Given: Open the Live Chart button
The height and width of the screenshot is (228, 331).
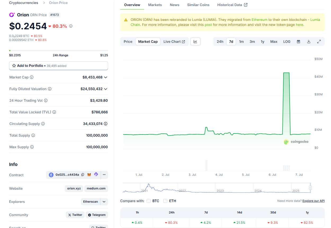Looking at the screenshot, I should [x=174, y=41].
